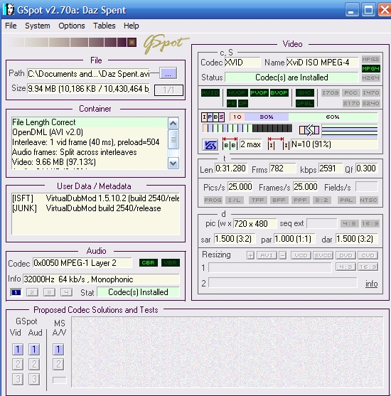Click the browse file path button
The image size is (391, 396).
[168, 73]
